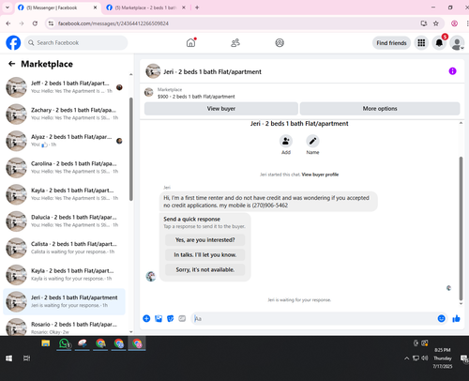The height and width of the screenshot is (381, 469).
Task: Open WhatsApp from the taskbar
Action: tap(64, 343)
